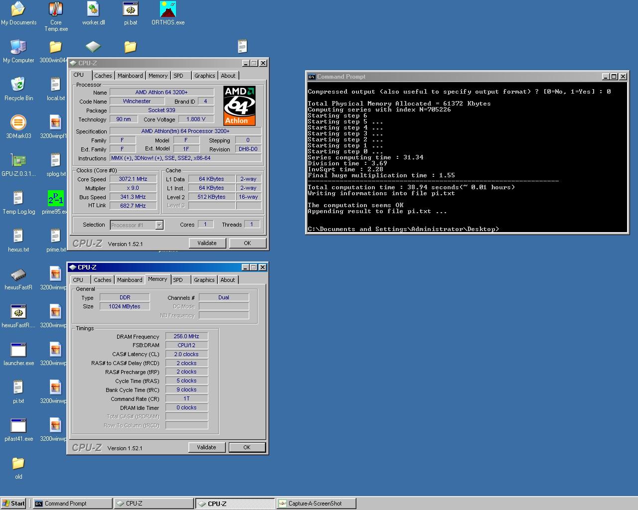Switch to Command Prompt via taskbar

point(72,504)
